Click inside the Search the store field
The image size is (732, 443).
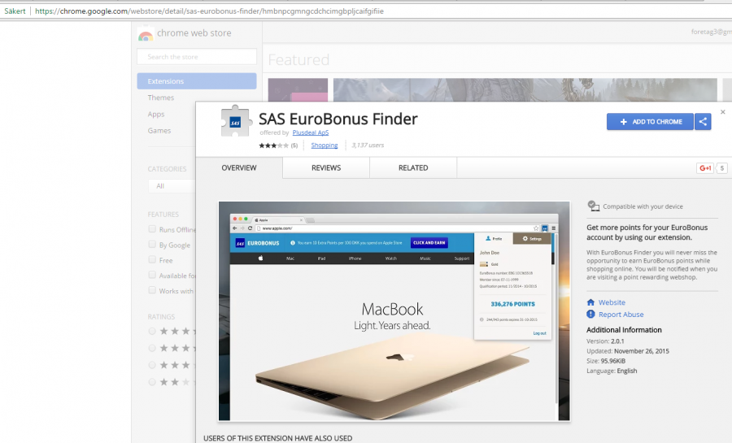click(x=196, y=57)
